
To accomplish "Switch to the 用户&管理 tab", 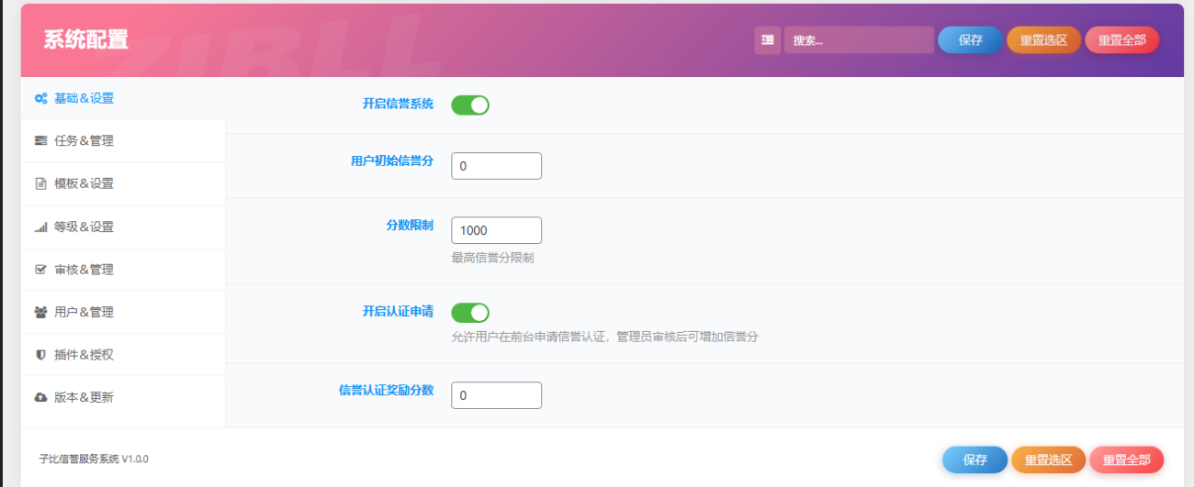I will tap(84, 312).
